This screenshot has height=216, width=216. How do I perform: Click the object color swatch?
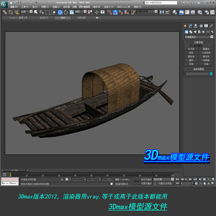pos(211,74)
